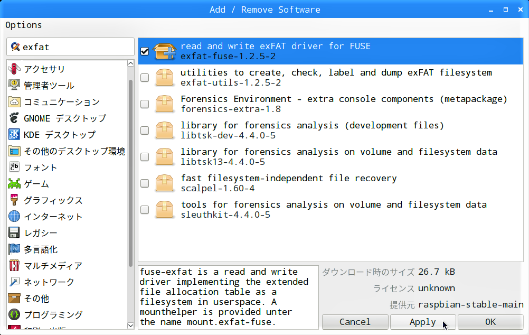The height and width of the screenshot is (335, 529).
Task: Click the libtsk-dev package box icon
Action: (x=164, y=131)
